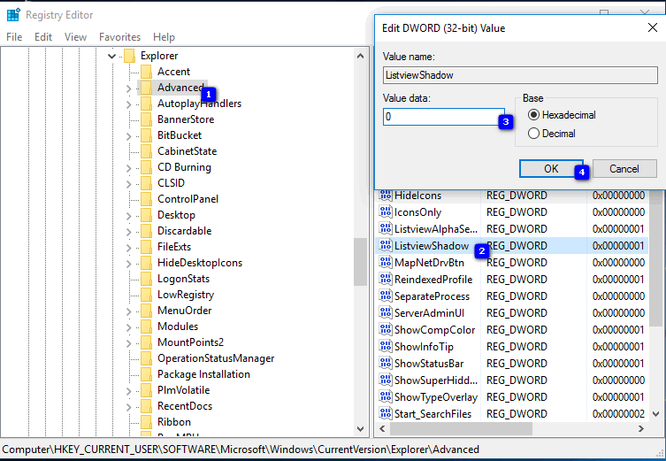Image resolution: width=666 pixels, height=461 pixels.
Task: Select the Modules key
Action: coord(178,327)
